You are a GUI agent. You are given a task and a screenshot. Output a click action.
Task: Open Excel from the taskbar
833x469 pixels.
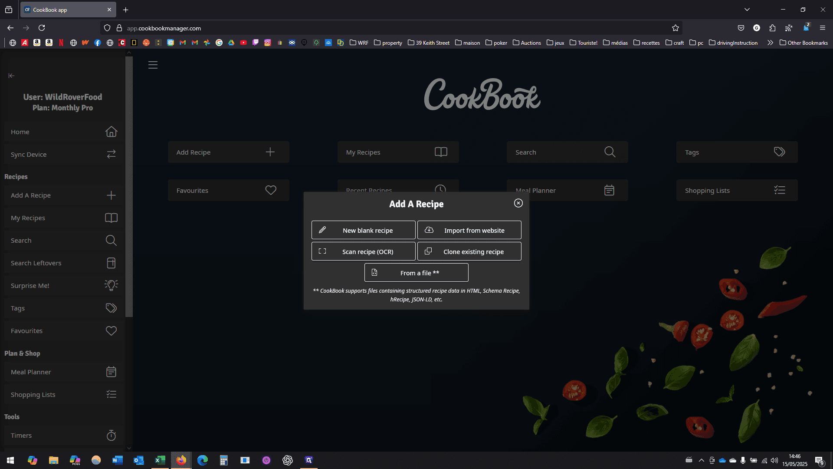160,460
